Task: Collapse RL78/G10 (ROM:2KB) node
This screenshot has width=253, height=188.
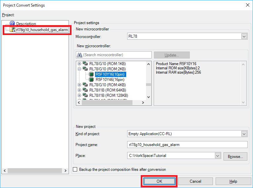Action: (x=79, y=69)
